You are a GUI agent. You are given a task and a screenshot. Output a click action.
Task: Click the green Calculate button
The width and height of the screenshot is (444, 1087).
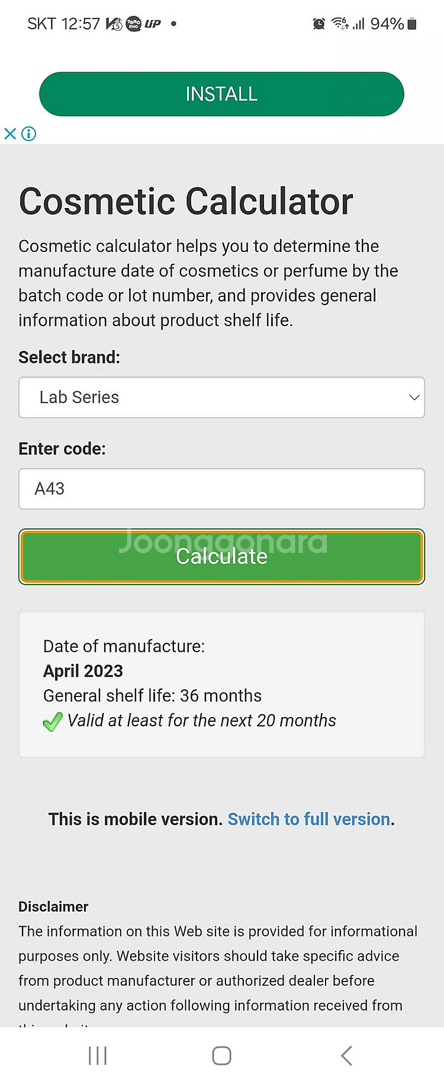[221, 557]
